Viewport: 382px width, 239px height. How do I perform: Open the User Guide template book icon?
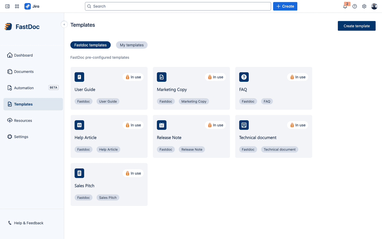click(79, 77)
